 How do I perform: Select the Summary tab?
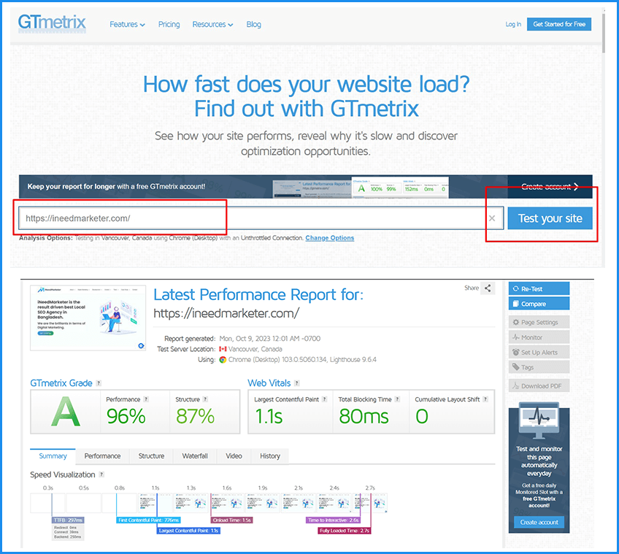click(53, 456)
